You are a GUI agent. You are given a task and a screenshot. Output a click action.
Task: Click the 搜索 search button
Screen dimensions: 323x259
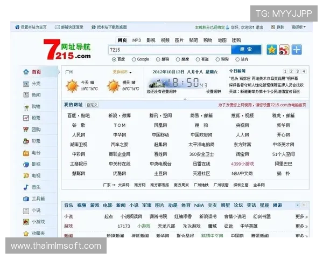pos(246,50)
